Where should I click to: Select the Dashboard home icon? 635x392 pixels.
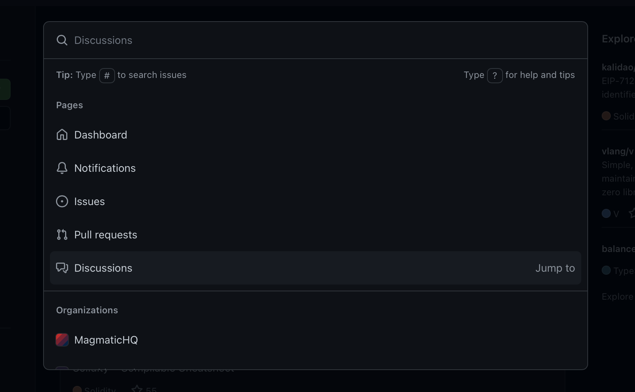tap(62, 134)
